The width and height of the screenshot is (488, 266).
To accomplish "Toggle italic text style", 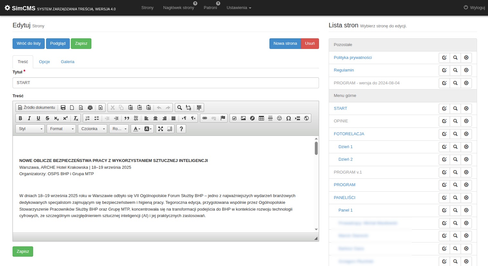I will coord(29,118).
